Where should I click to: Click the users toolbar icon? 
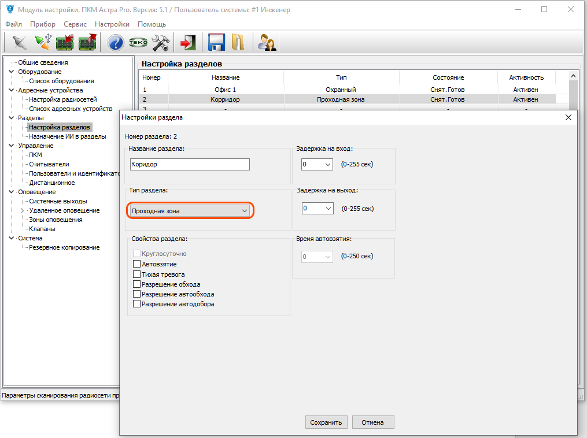pyautogui.click(x=267, y=43)
